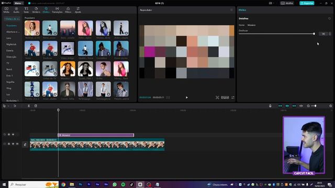Viewport: 335px width, 188px height.
Task: Play the preview video
Action: click(x=186, y=98)
